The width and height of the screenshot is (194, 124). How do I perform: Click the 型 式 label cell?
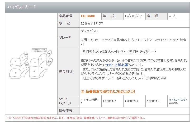point(68,24)
